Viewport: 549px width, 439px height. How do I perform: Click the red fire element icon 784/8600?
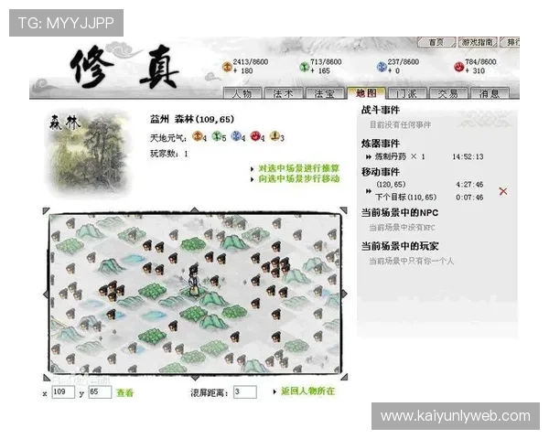point(459,66)
